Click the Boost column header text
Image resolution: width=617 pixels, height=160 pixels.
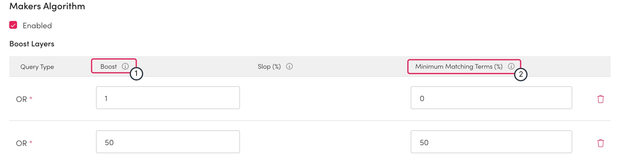[109, 67]
